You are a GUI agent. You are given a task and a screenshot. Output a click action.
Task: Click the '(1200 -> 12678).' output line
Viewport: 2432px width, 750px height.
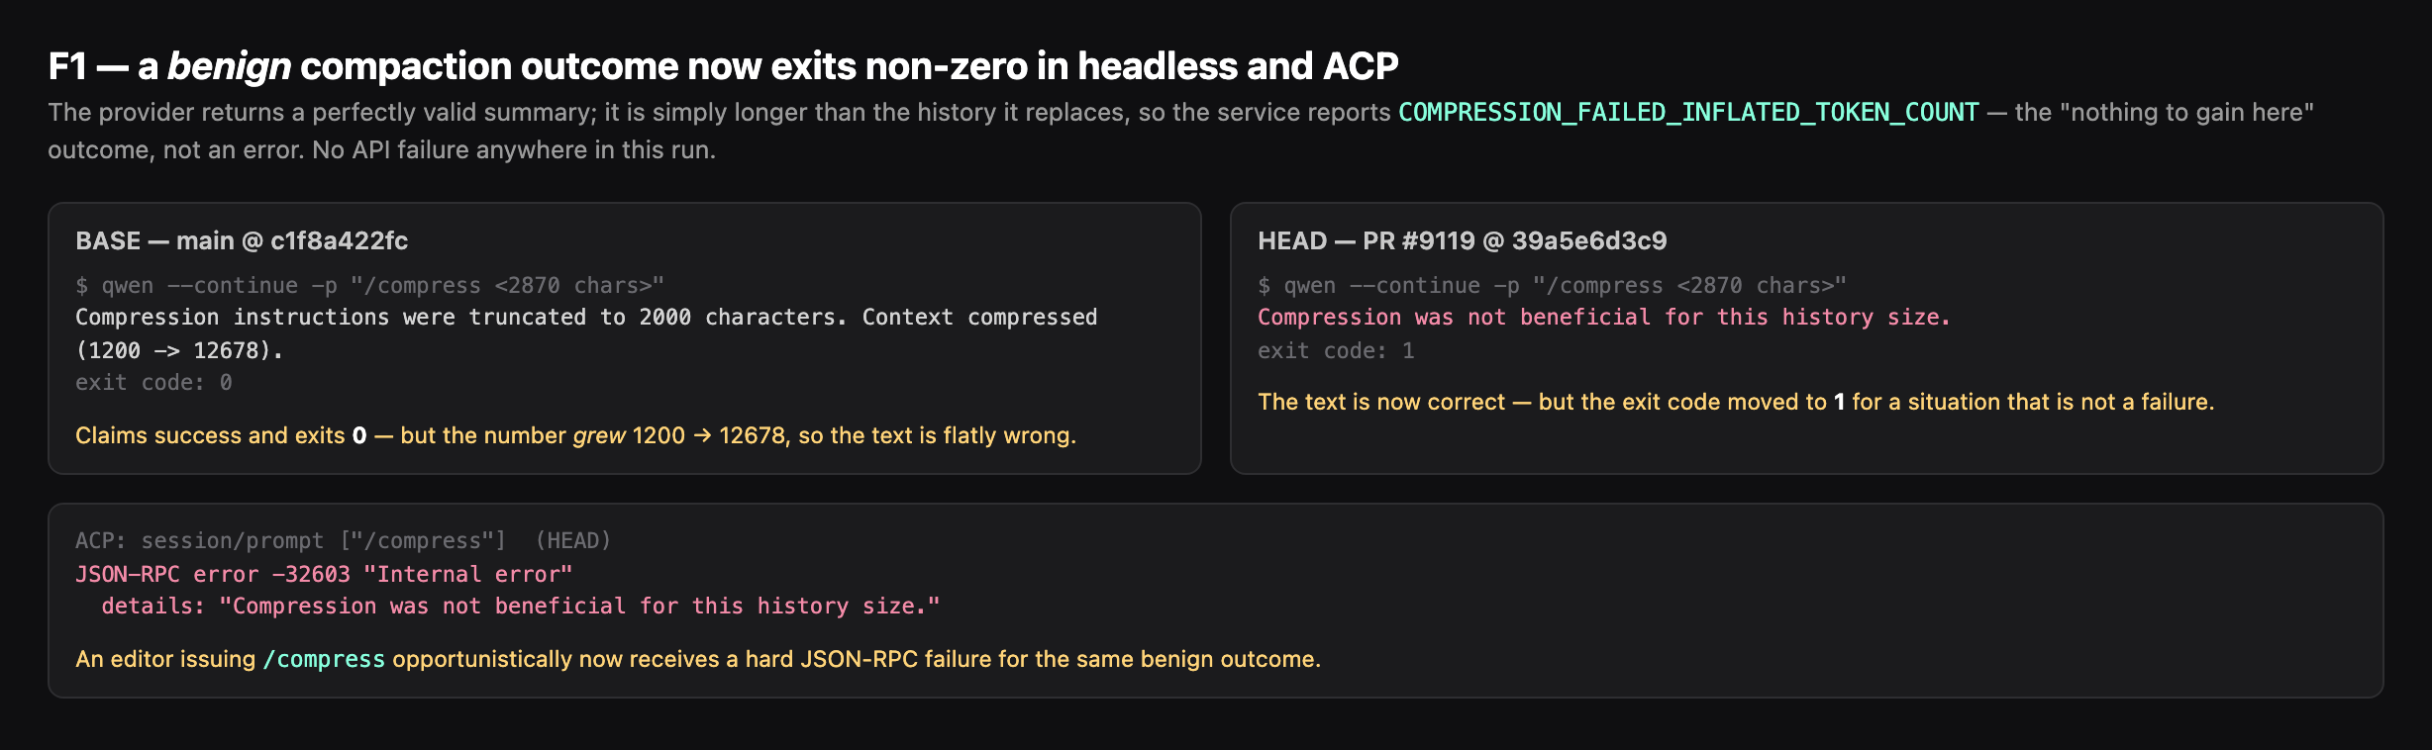click(179, 350)
